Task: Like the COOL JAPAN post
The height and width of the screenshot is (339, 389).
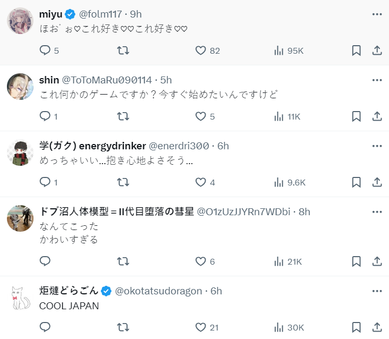Action: [200, 327]
